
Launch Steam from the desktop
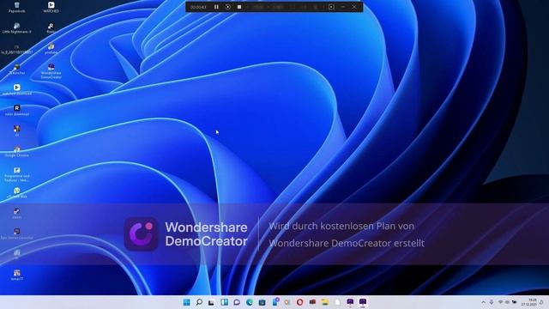coord(17,213)
